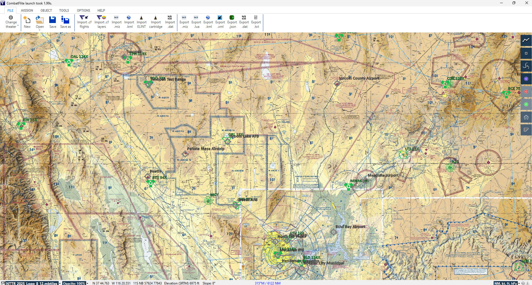Open the MISSION ribbon tab
The image size is (532, 285).
[27, 10]
